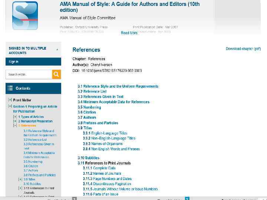Open 3.11.4 Discontinuous Pagination
267x200 pixels.
(107, 184)
